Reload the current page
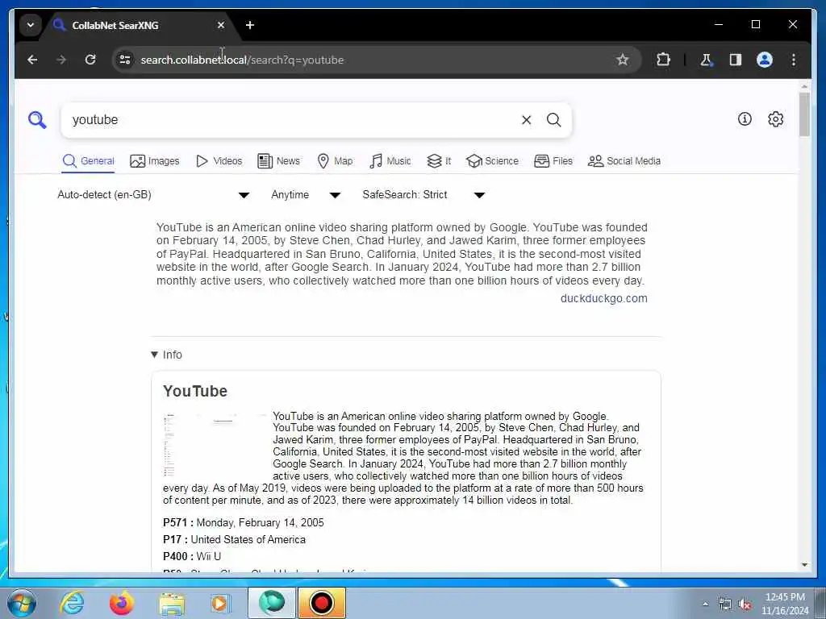826x619 pixels. coord(90,60)
